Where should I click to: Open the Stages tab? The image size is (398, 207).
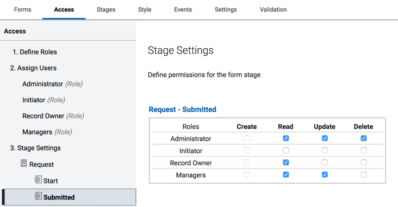pos(106,10)
